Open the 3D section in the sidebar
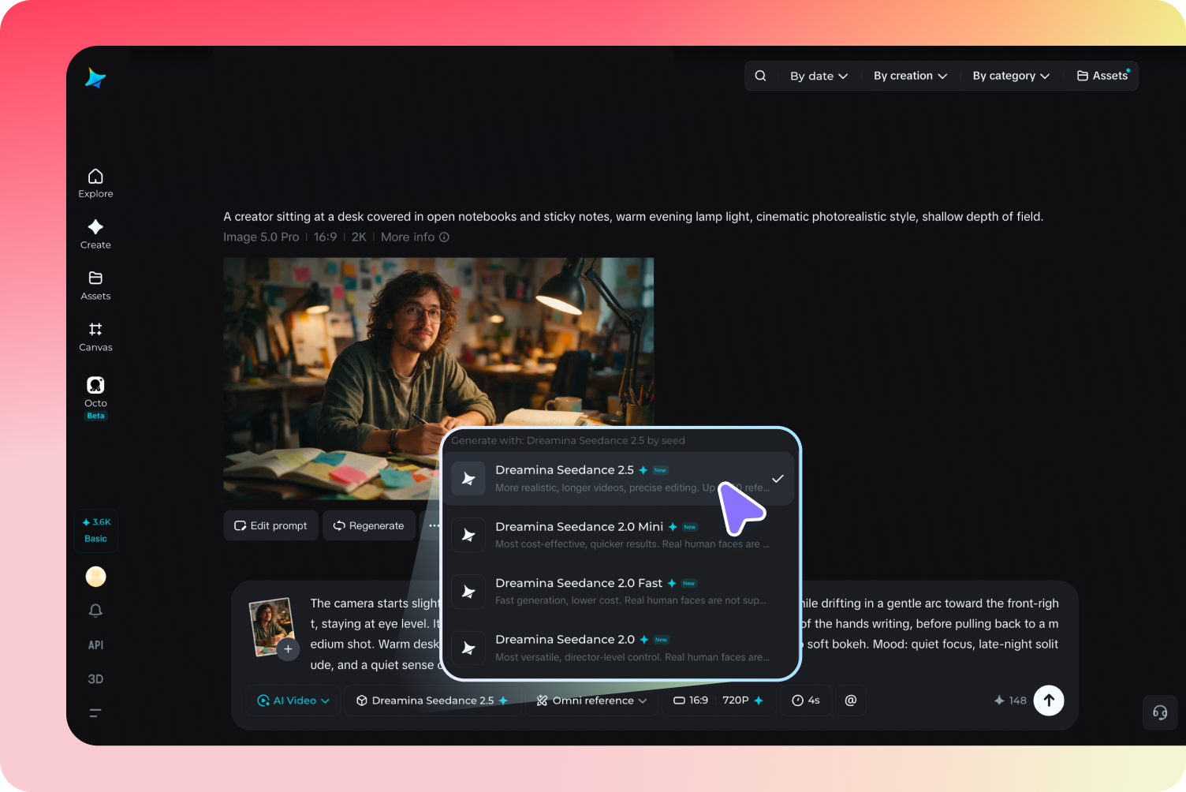 point(95,679)
